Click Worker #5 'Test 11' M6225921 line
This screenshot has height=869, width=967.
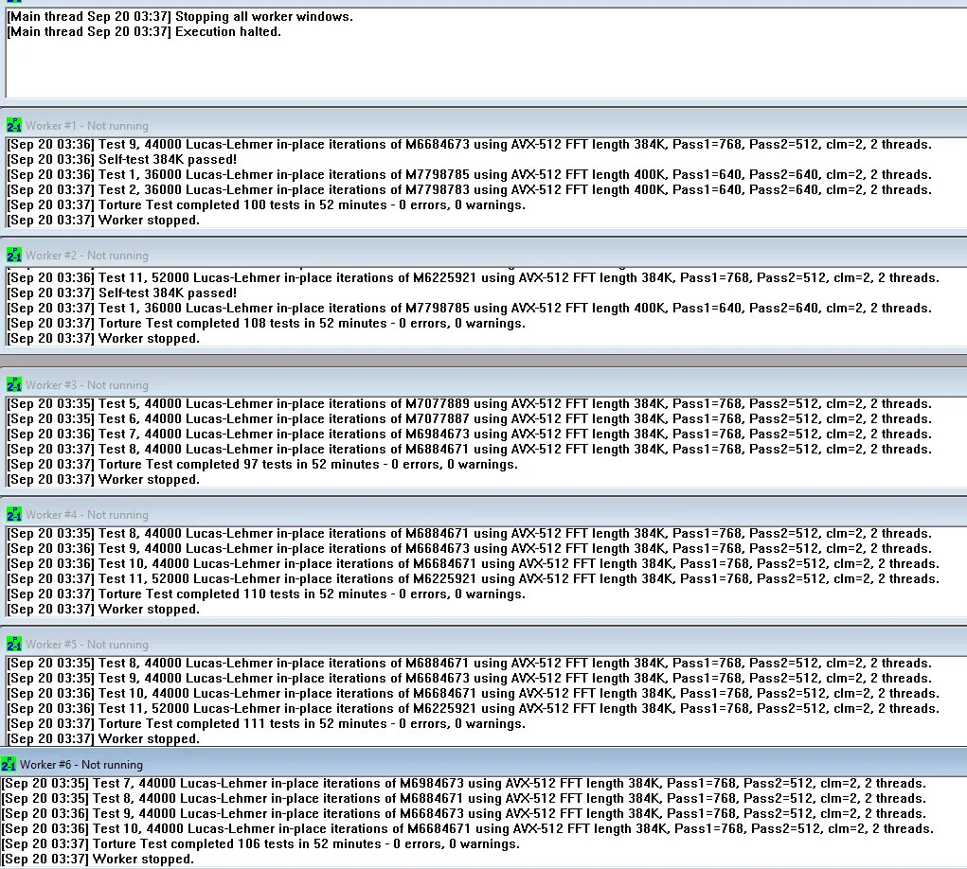coord(473,708)
